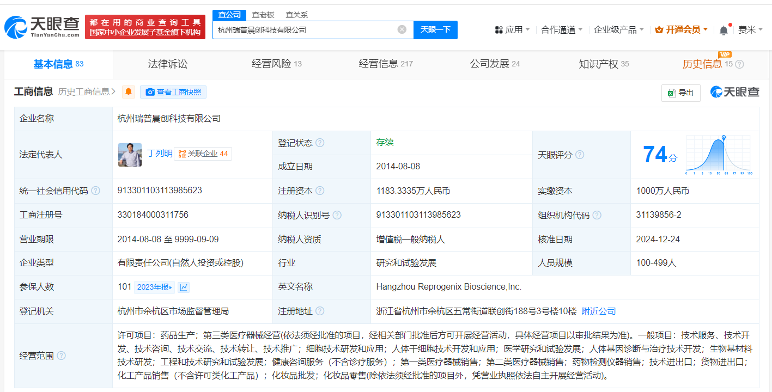
Task: Switch to the 法律诉讼 tab
Action: coord(167,64)
